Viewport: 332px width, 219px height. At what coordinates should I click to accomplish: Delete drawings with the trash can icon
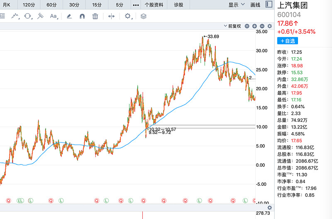95,16
